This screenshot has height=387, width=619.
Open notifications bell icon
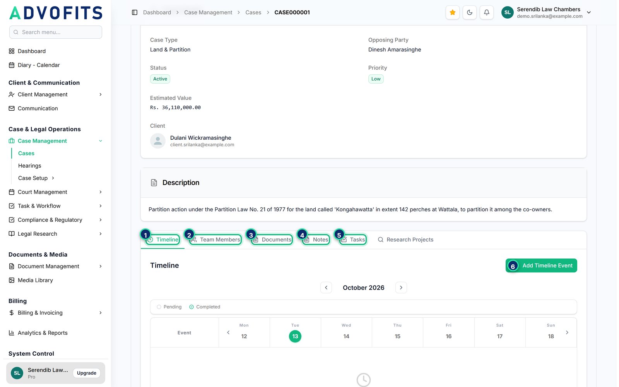(x=487, y=12)
